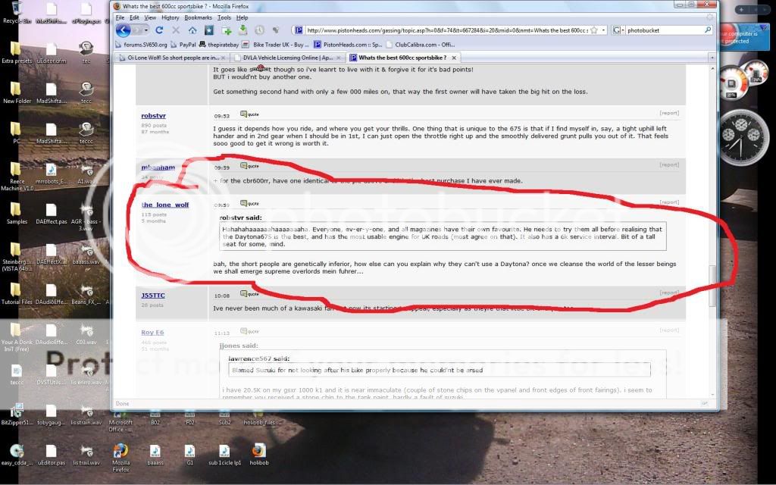Open the Bike Trader UK bookmark

coord(276,45)
